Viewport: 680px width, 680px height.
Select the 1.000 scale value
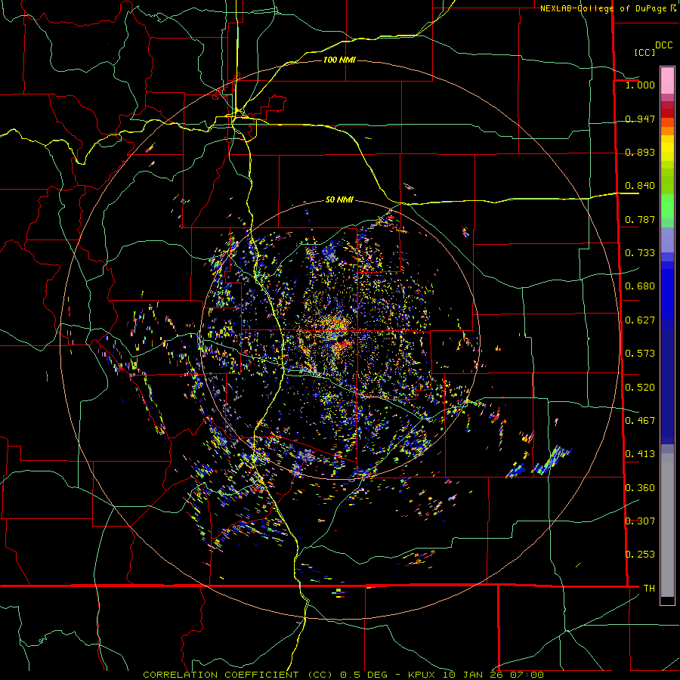click(x=640, y=85)
